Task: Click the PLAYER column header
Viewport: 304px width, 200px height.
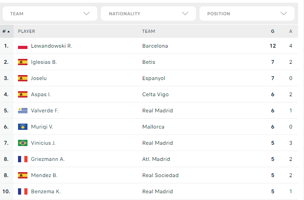Action: [x=27, y=31]
